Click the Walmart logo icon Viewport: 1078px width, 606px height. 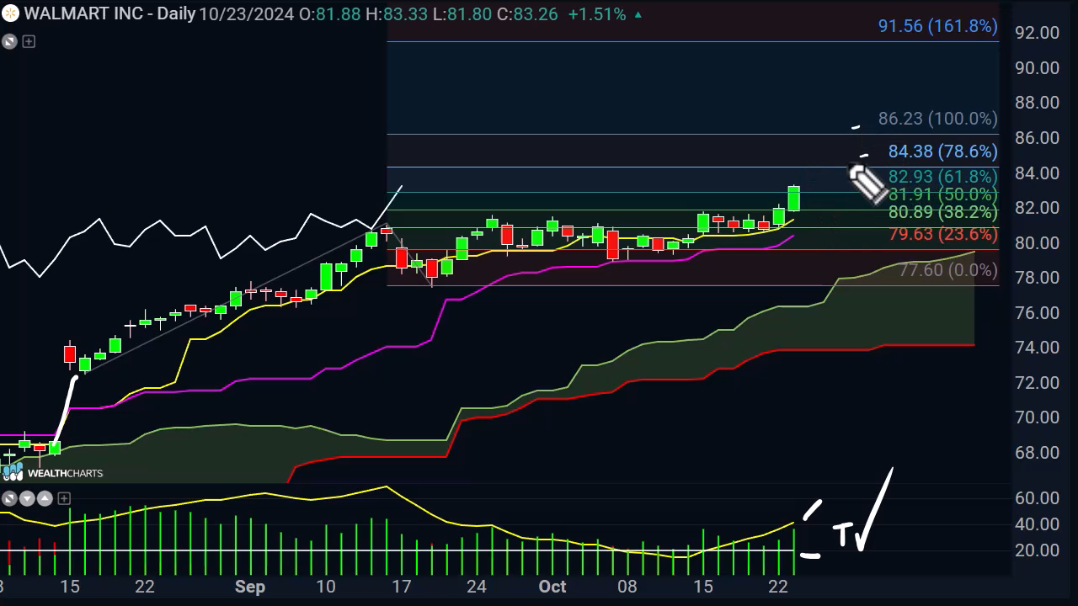(x=11, y=14)
